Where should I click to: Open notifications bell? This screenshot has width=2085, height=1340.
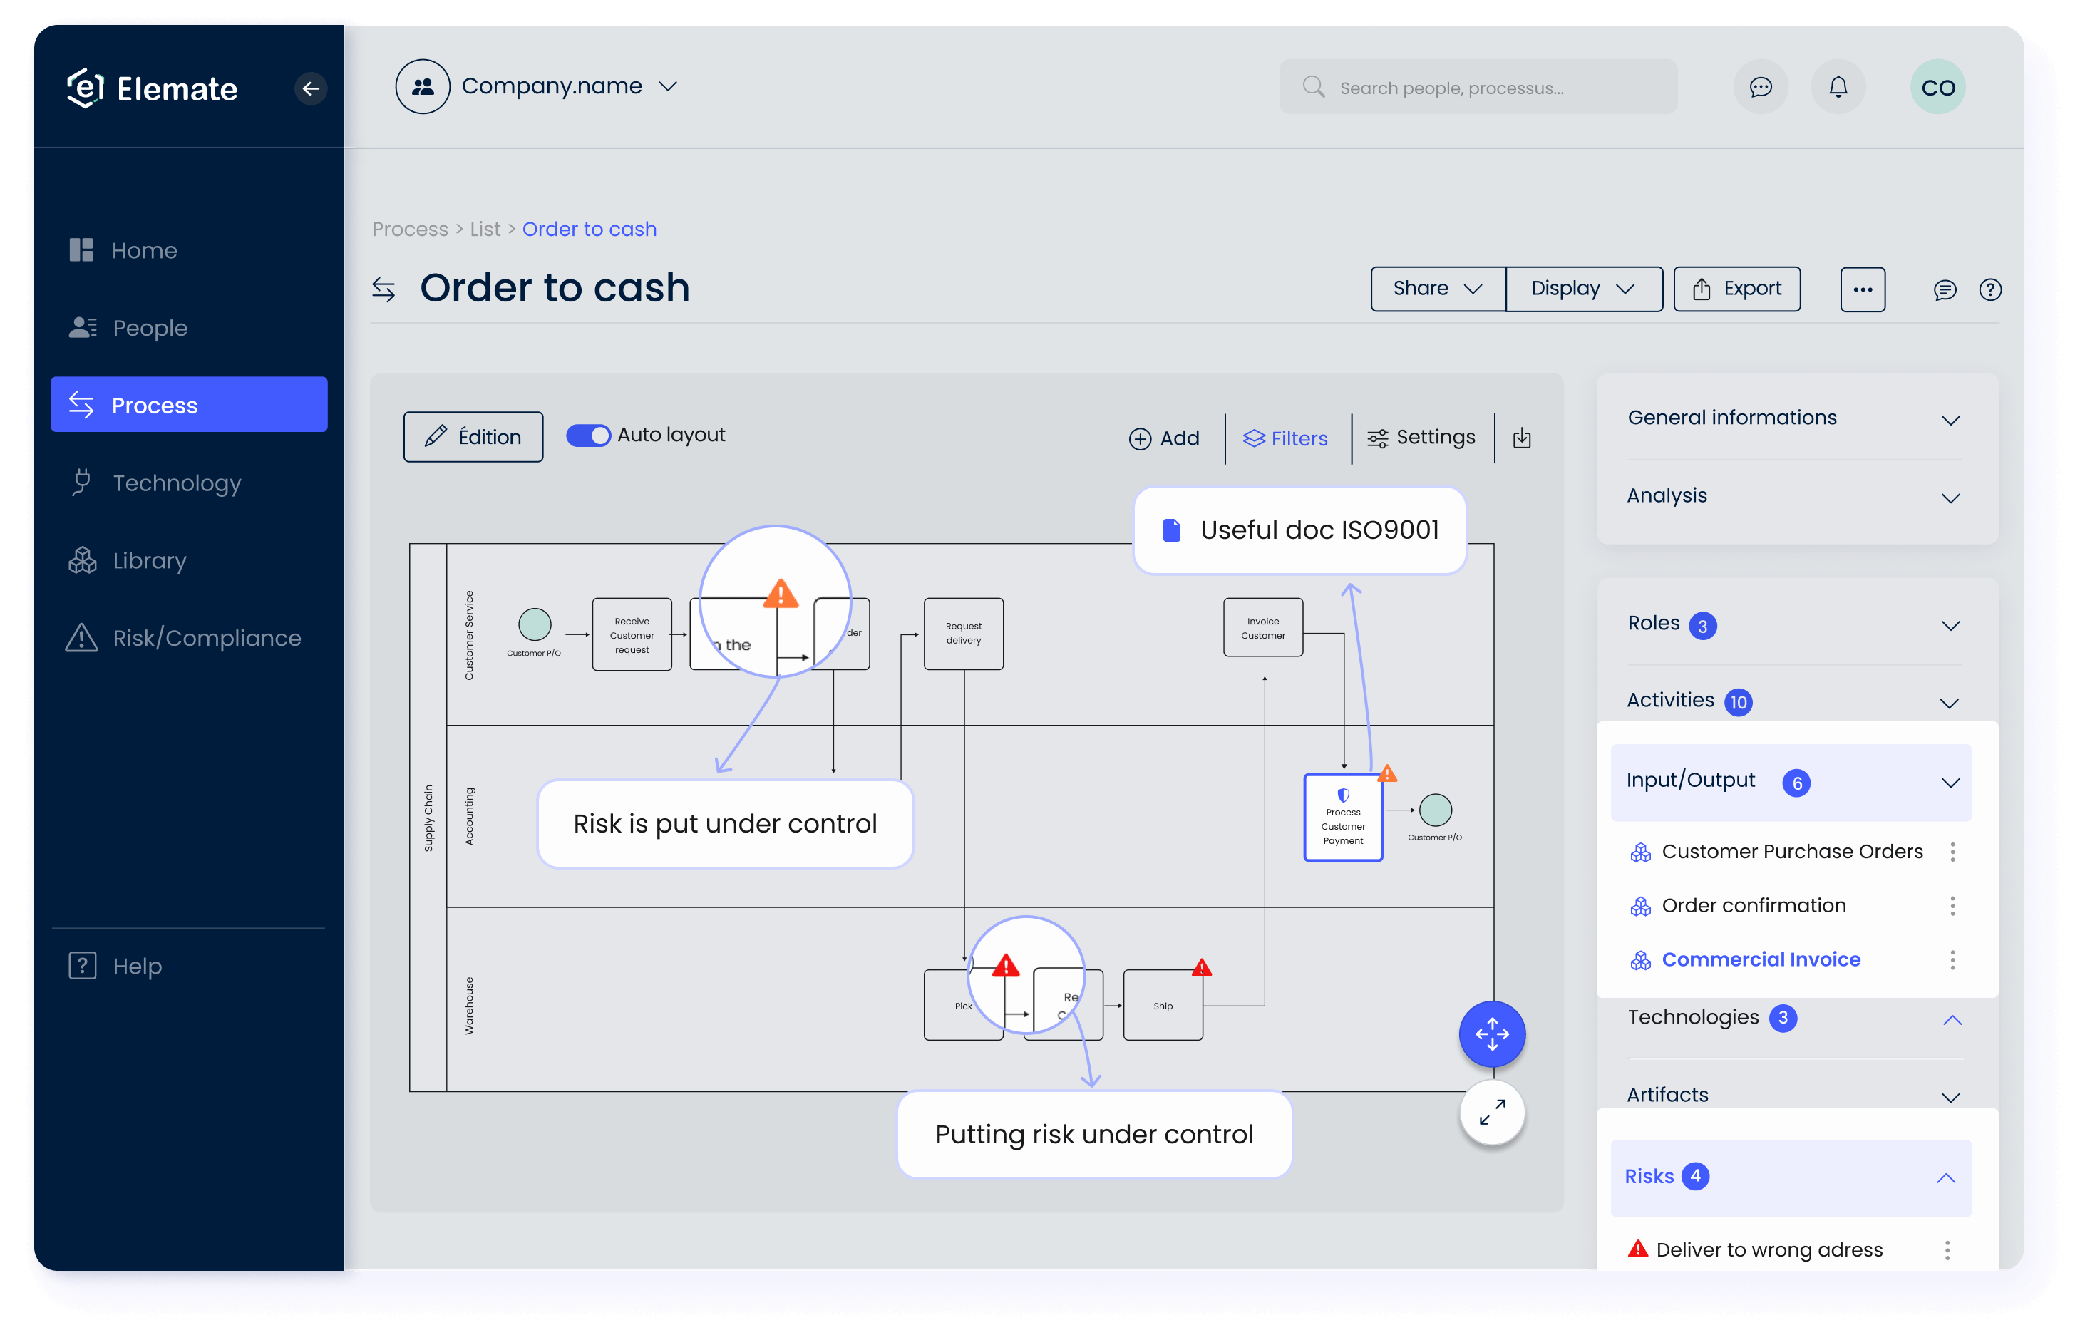[1837, 87]
